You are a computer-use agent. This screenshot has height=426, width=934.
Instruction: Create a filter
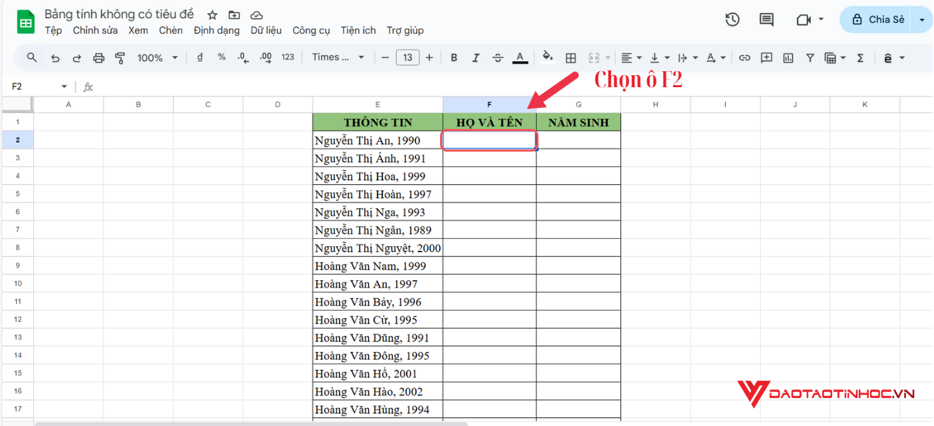coord(810,57)
